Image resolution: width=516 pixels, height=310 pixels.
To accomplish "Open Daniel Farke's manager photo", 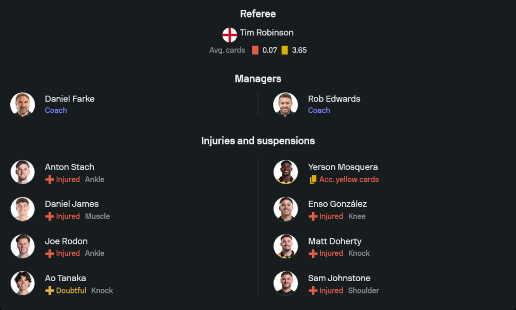I will click(x=23, y=105).
